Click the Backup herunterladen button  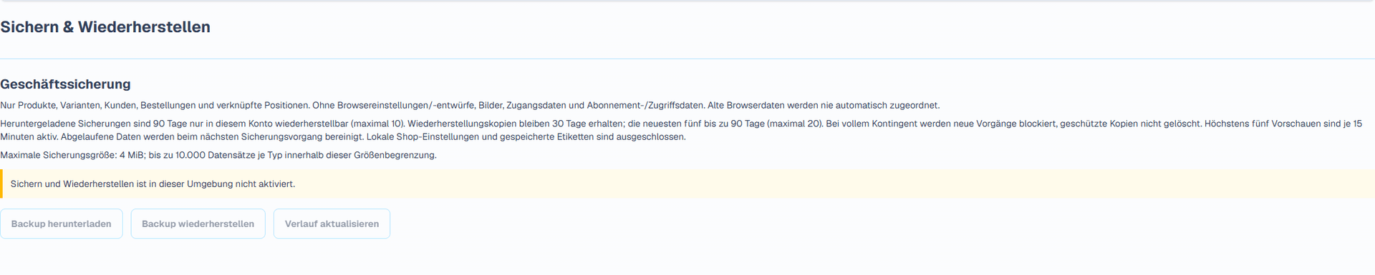pos(62,224)
